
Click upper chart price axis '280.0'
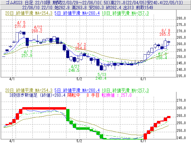point(181,18)
